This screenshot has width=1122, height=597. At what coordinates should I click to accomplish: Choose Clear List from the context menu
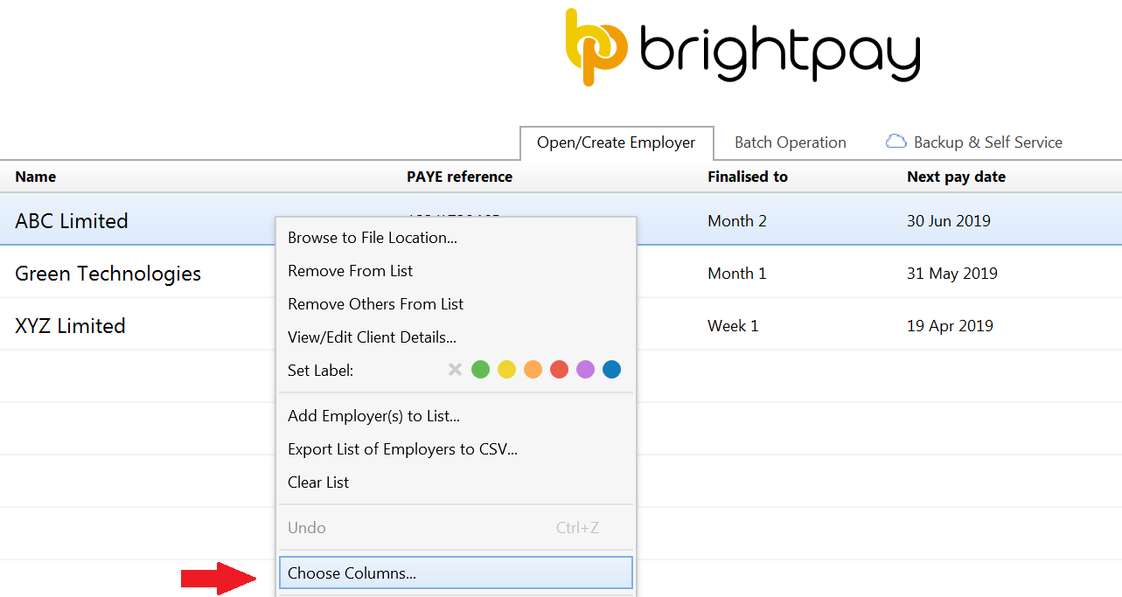coord(456,482)
